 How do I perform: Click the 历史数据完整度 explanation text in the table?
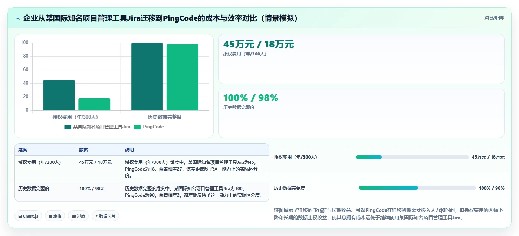click(194, 192)
